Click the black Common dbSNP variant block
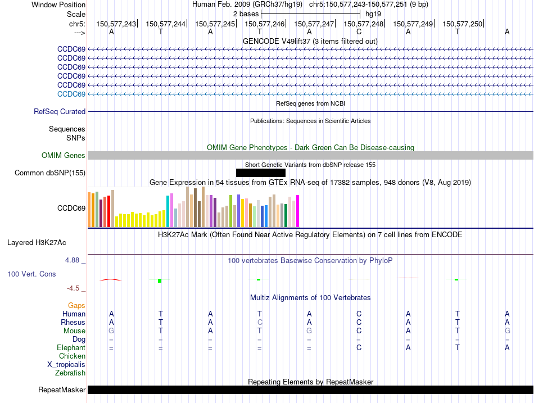 pos(260,173)
